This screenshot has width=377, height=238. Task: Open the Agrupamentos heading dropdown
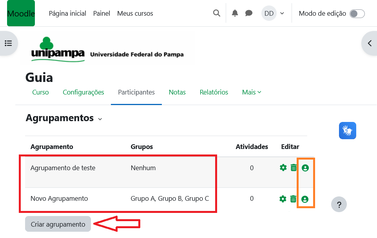click(100, 119)
